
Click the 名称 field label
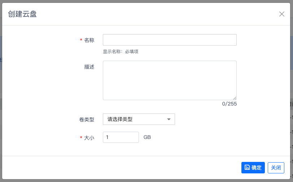(x=89, y=40)
